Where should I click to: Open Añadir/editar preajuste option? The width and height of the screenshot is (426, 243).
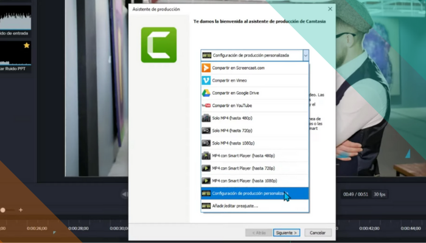coord(254,206)
